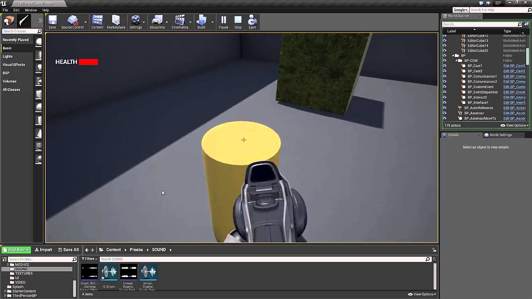The height and width of the screenshot is (299, 532).
Task: Open the Cinematics clapperboard icon
Action: tap(180, 22)
